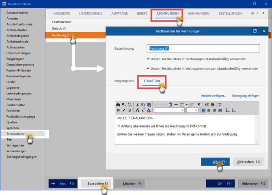
Task: Toggle underline formatting in the editor
Action: (130, 110)
